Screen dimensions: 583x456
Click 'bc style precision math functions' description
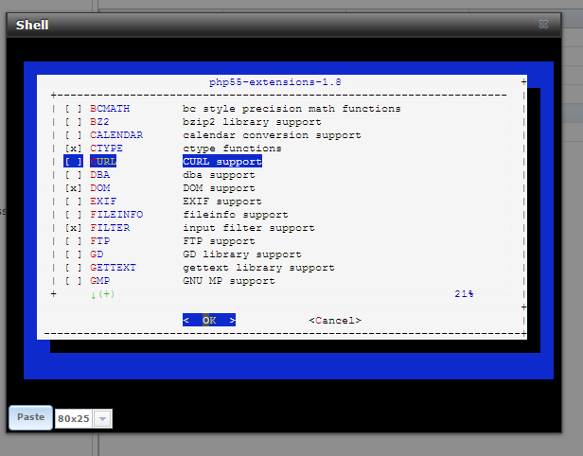[291, 109]
